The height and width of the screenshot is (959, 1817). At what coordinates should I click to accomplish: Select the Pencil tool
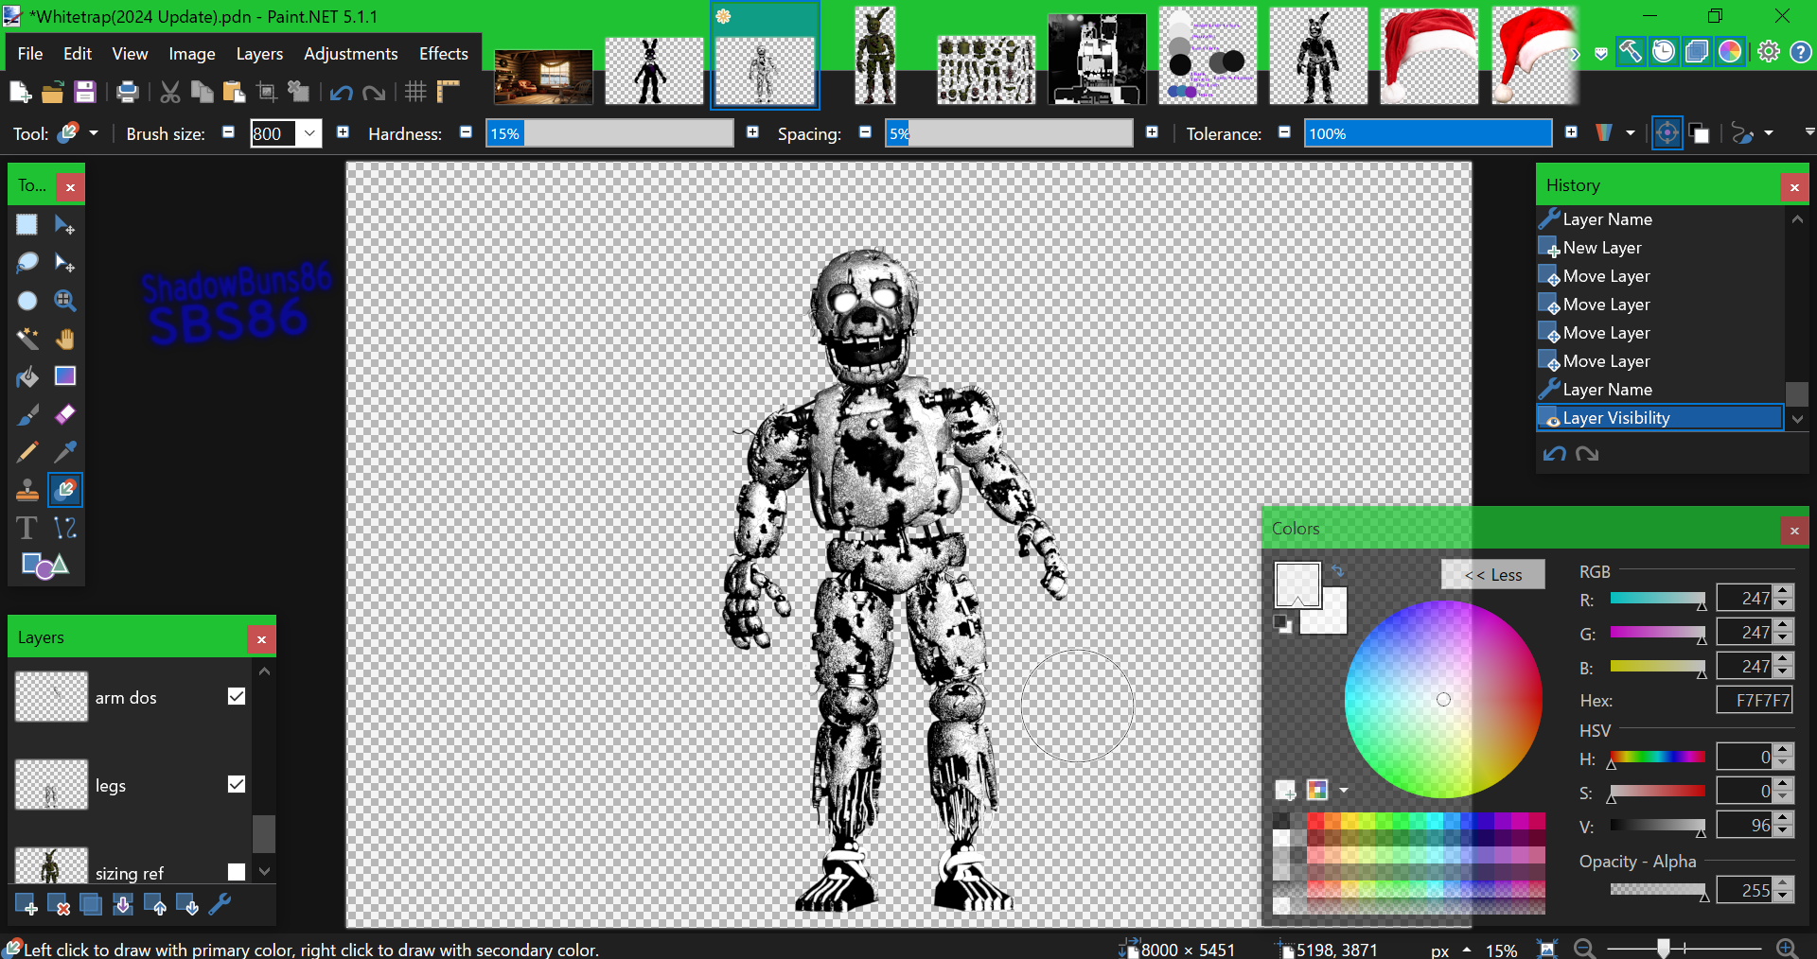click(26, 452)
